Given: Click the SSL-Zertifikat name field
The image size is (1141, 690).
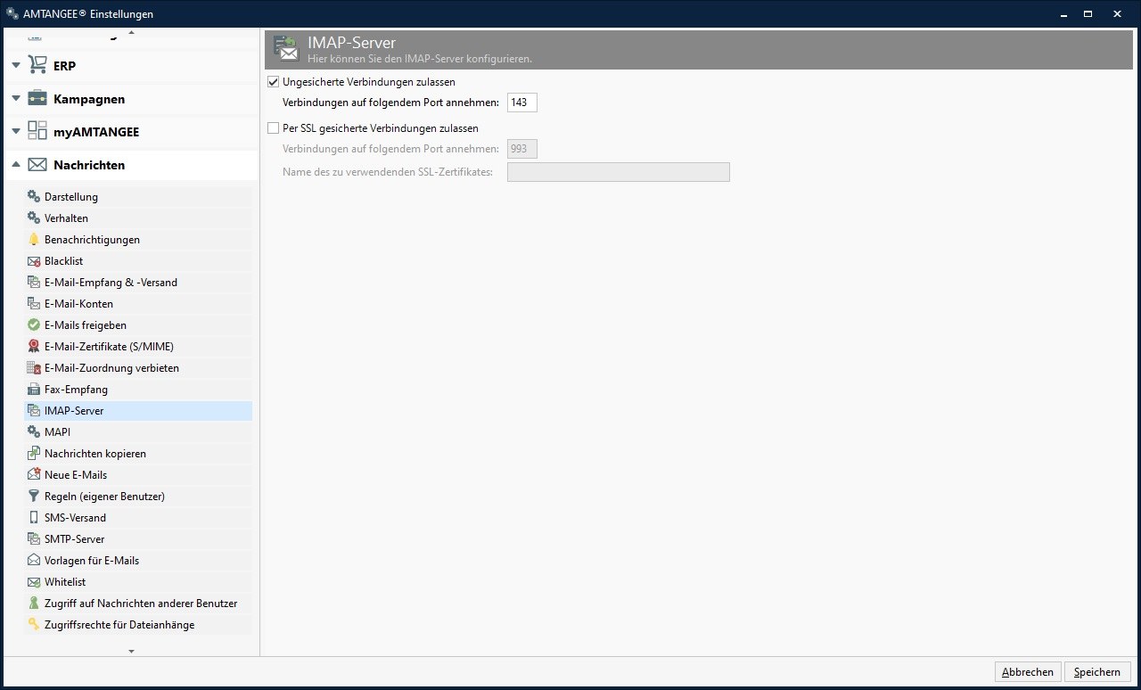Looking at the screenshot, I should (619, 172).
